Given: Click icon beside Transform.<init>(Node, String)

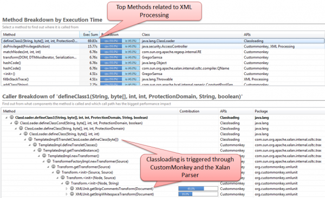Looking at the screenshot, I should click(67, 183).
